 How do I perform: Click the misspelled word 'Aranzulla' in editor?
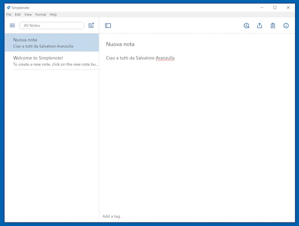click(165, 58)
